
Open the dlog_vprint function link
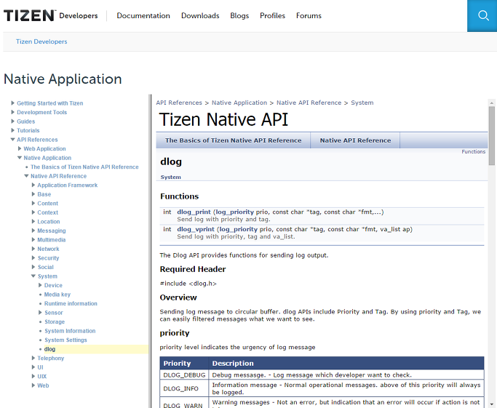tap(196, 229)
